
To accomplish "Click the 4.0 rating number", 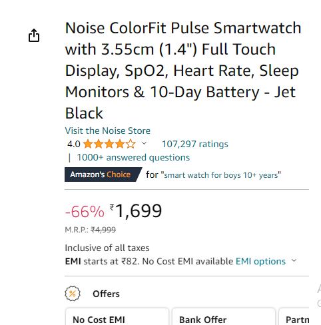I will (74, 144).
